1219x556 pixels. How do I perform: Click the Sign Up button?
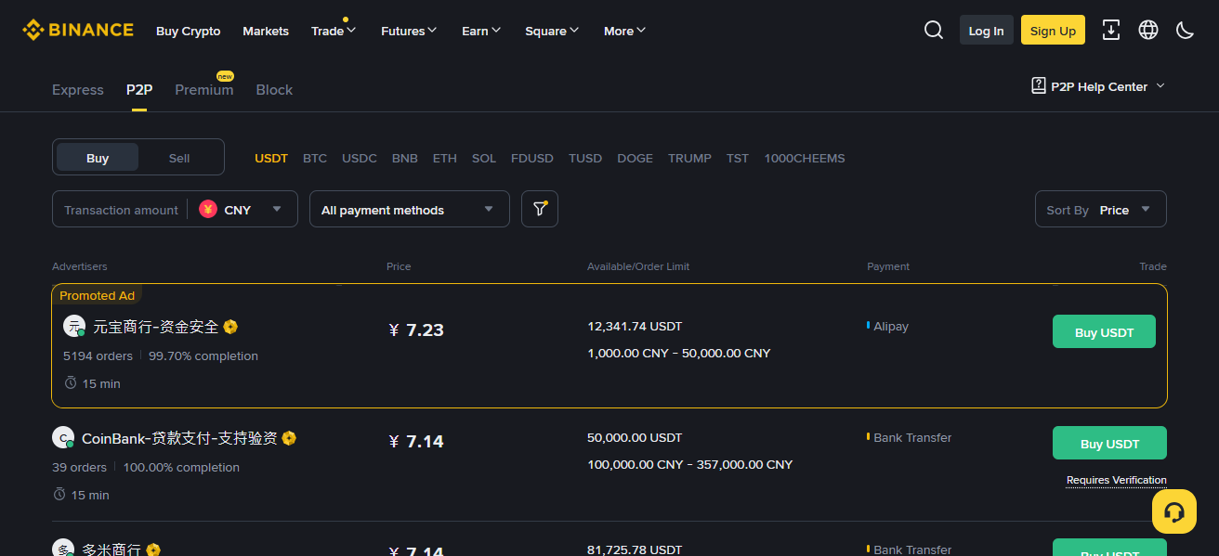click(x=1053, y=30)
